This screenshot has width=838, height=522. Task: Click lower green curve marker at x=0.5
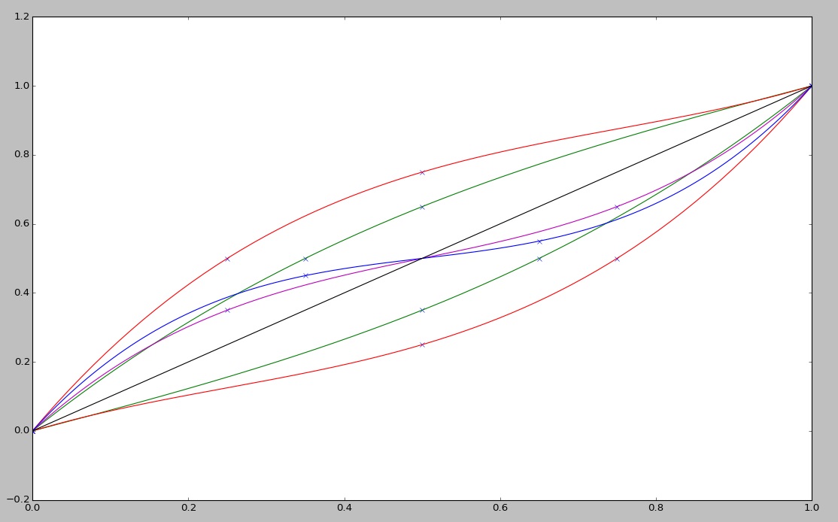(x=422, y=310)
